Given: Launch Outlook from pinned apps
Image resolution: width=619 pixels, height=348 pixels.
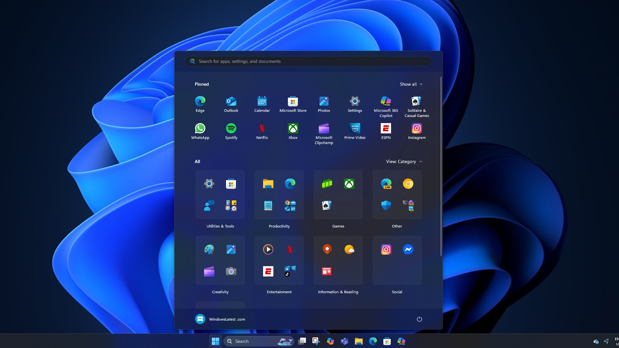Looking at the screenshot, I should [231, 104].
